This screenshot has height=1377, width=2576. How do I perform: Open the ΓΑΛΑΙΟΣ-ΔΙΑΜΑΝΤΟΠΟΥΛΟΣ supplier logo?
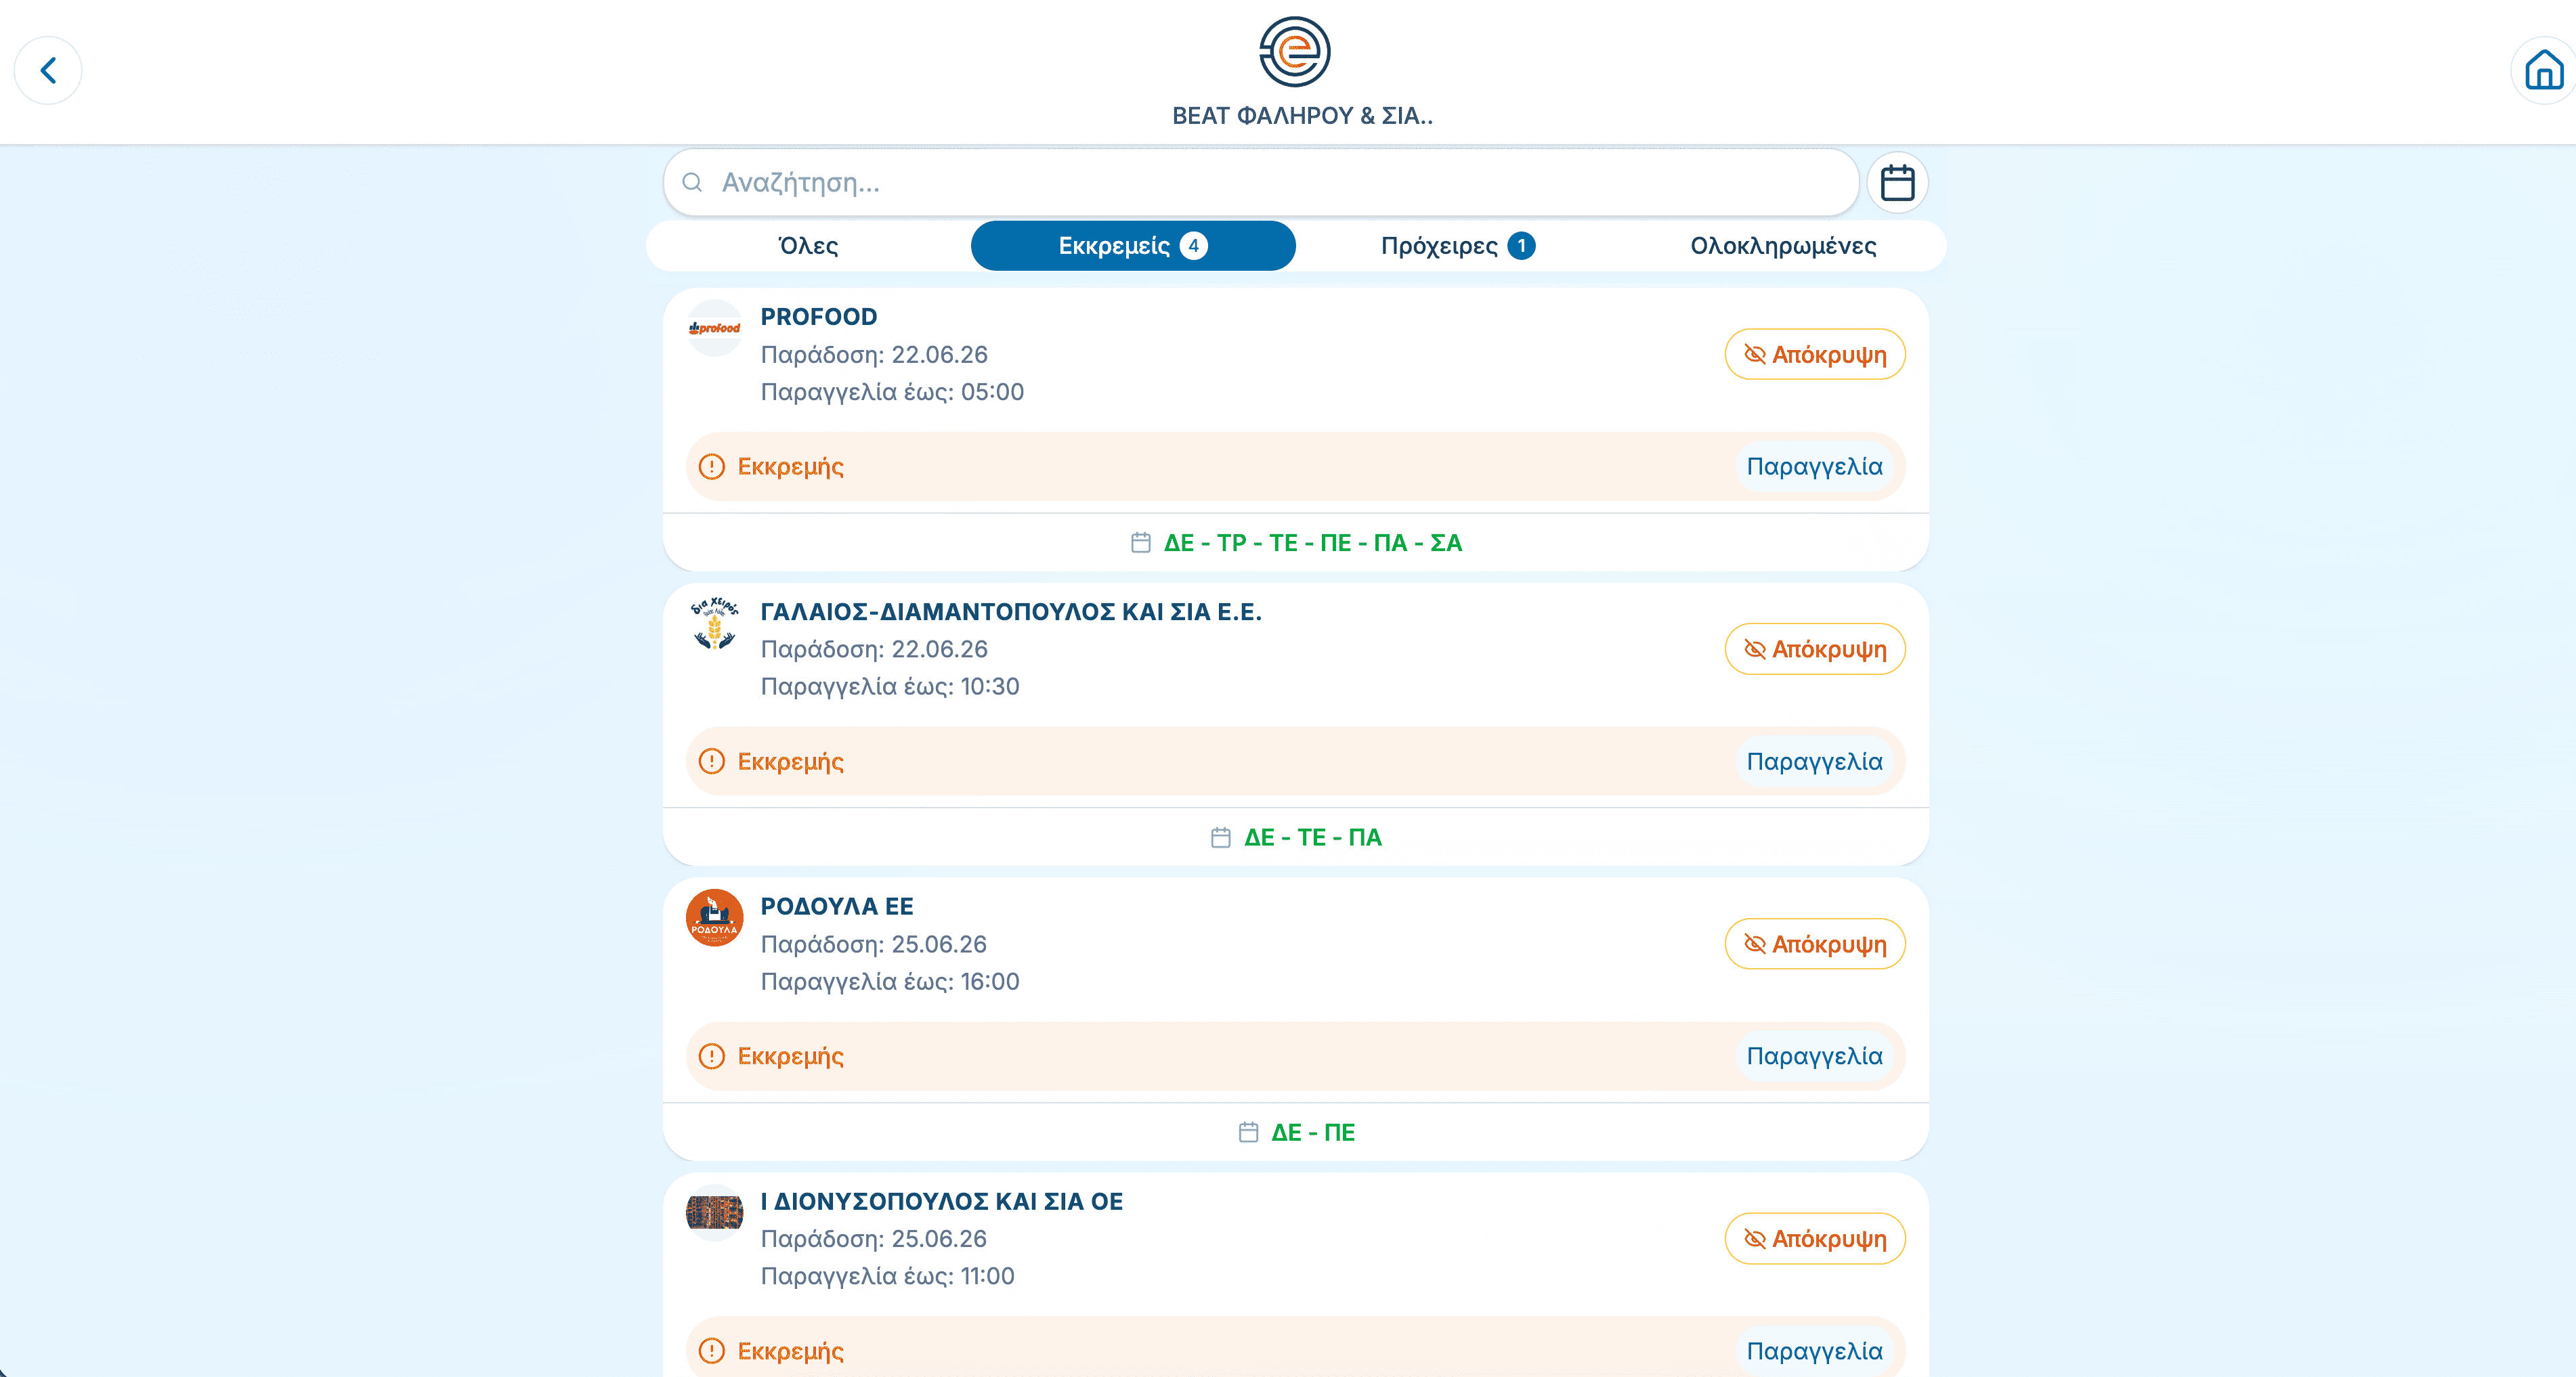point(714,623)
